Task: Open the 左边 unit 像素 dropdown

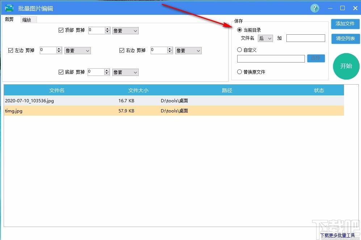Action: pos(77,51)
